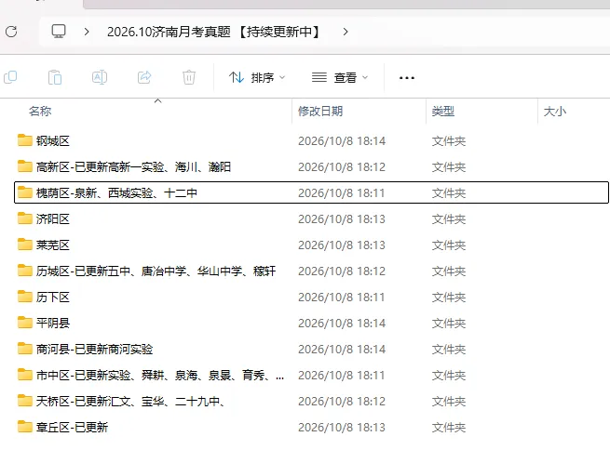610x450 pixels.
Task: Expand the chevron after the 2026.10济南月考真题 path
Action: [346, 32]
